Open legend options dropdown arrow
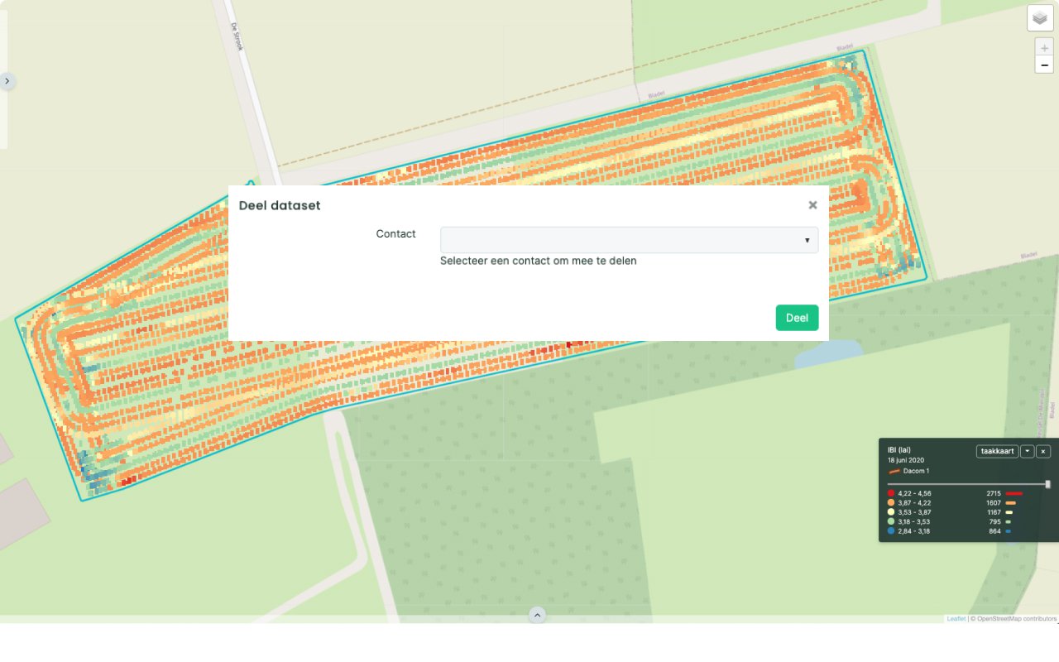The width and height of the screenshot is (1059, 662). (1027, 451)
